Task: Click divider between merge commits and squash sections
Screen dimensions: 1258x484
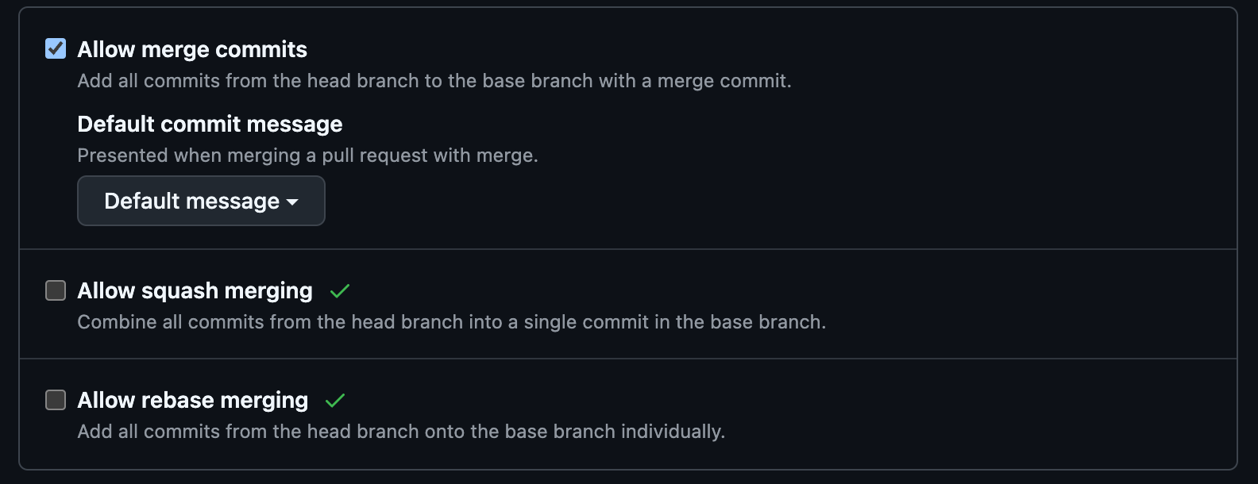Action: point(627,249)
